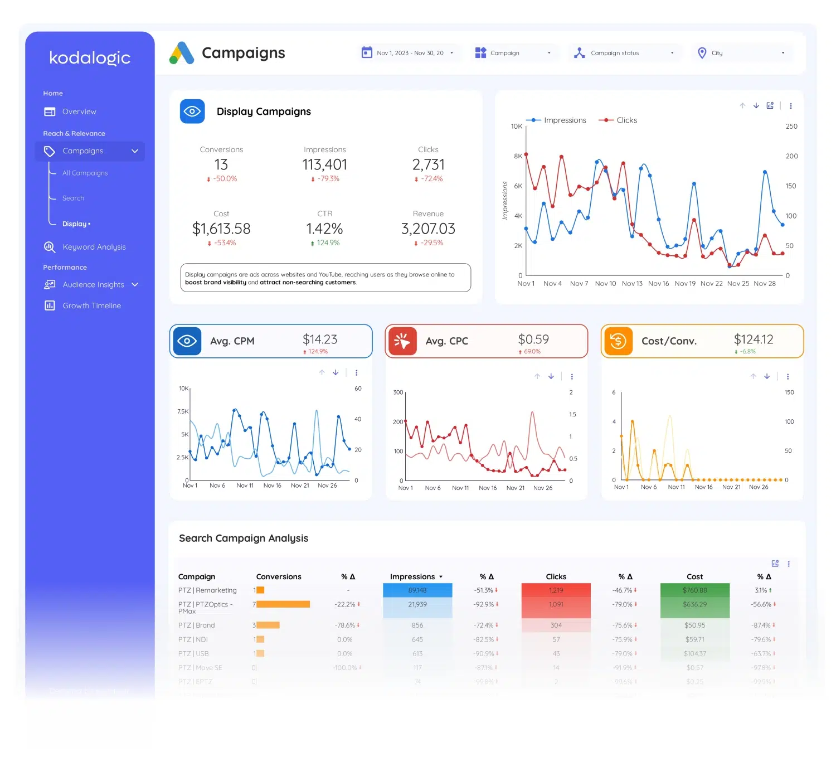Click the Cost/Conv. dollar icon
The height and width of the screenshot is (781, 836).
[x=618, y=341]
